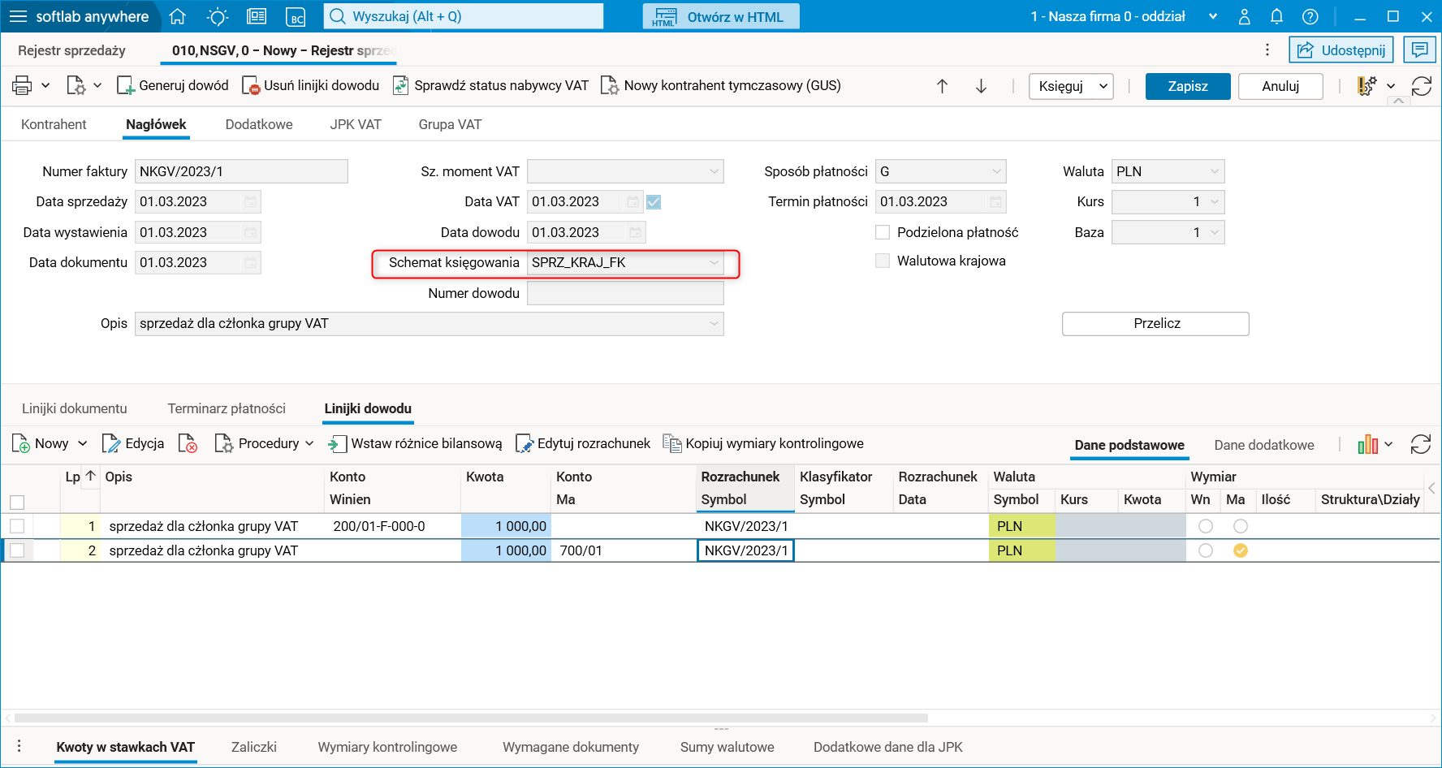This screenshot has width=1442, height=768.
Task: Click the printer icon
Action: (23, 85)
